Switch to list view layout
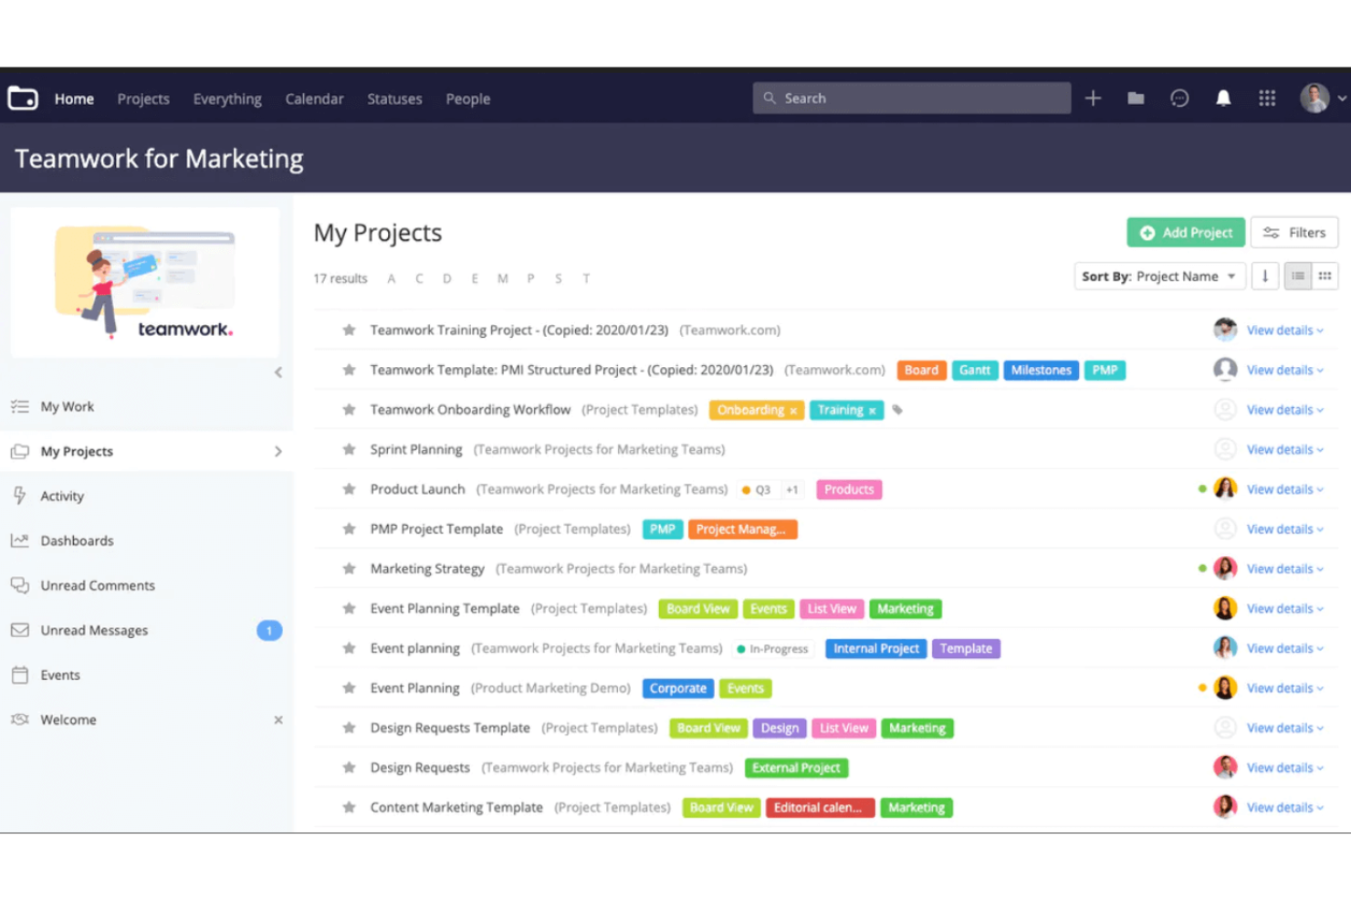 tap(1297, 276)
